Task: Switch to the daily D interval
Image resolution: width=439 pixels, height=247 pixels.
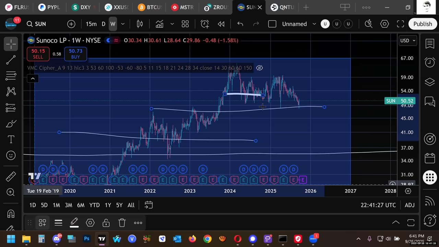Action: click(x=103, y=24)
